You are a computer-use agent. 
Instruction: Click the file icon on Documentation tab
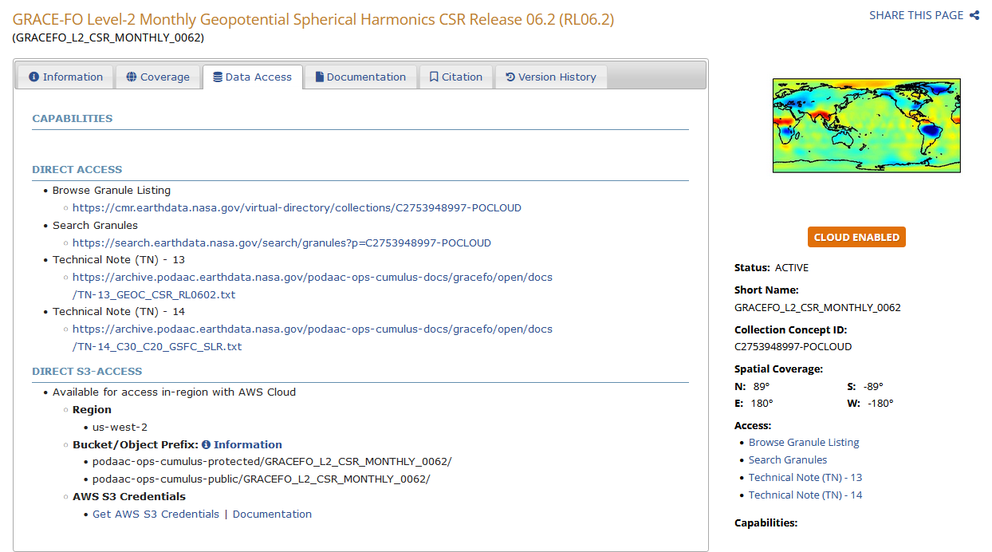320,77
